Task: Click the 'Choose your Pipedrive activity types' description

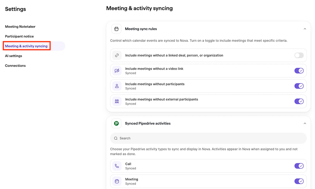Action: (204, 151)
